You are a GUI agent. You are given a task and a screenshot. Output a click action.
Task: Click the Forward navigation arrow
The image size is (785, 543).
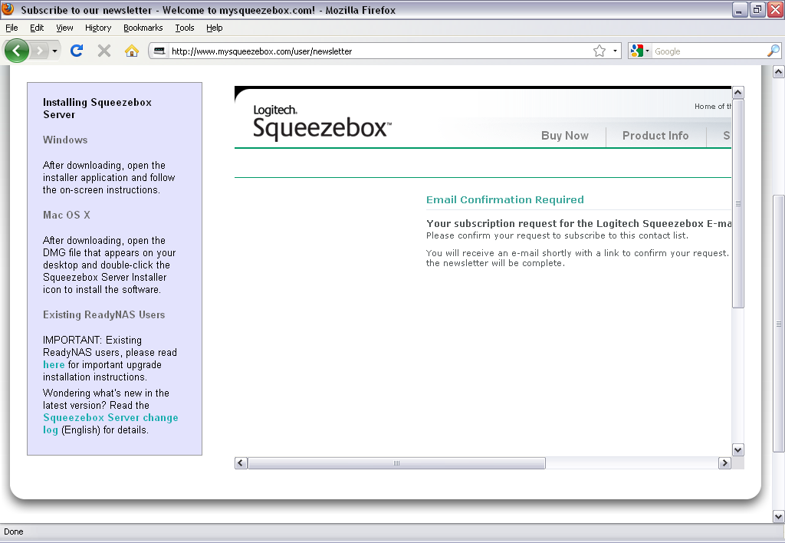[x=40, y=51]
